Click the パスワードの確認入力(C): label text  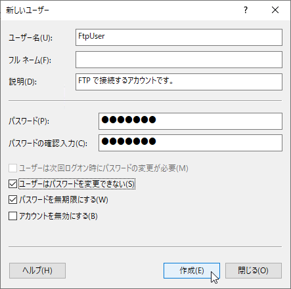[48, 144]
